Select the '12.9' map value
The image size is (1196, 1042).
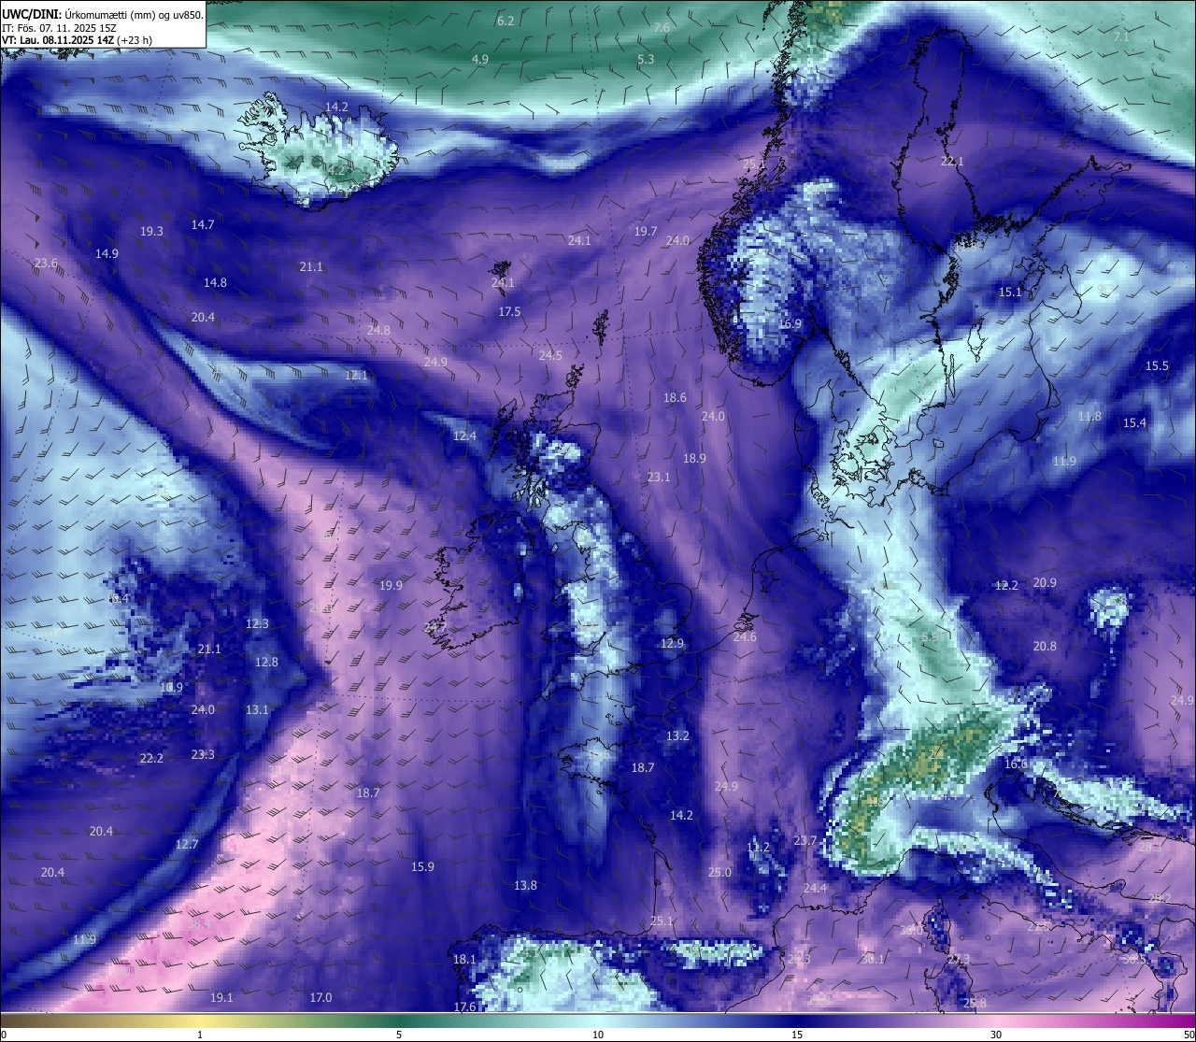[x=672, y=643]
